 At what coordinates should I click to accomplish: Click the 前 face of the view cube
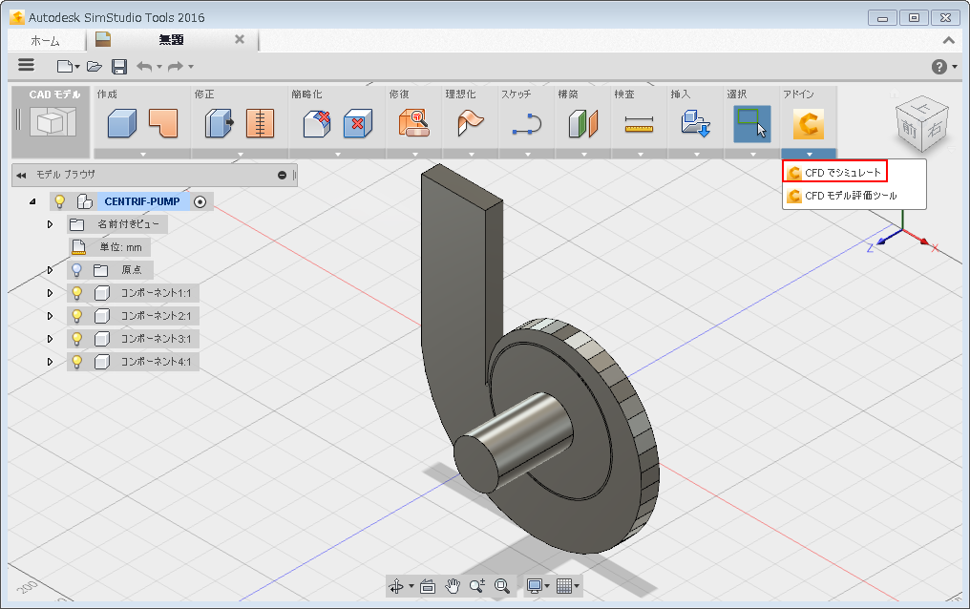pos(908,129)
